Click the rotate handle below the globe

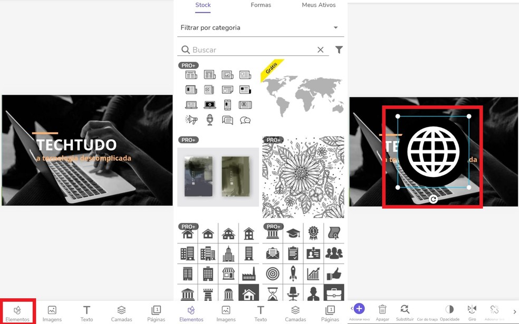pos(433,199)
